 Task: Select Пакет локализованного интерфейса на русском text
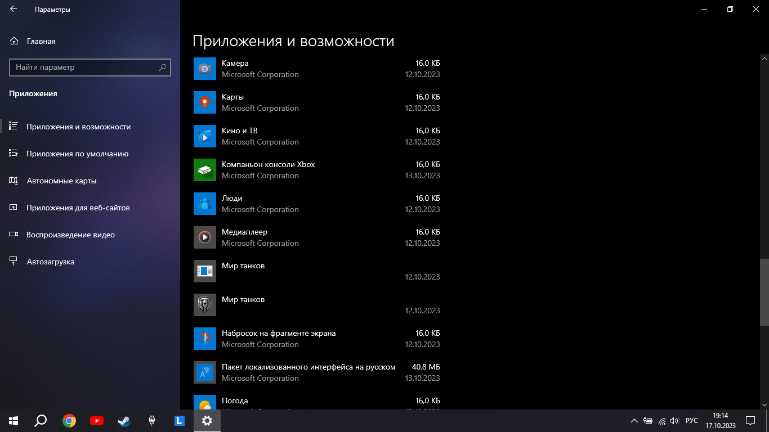pos(309,367)
